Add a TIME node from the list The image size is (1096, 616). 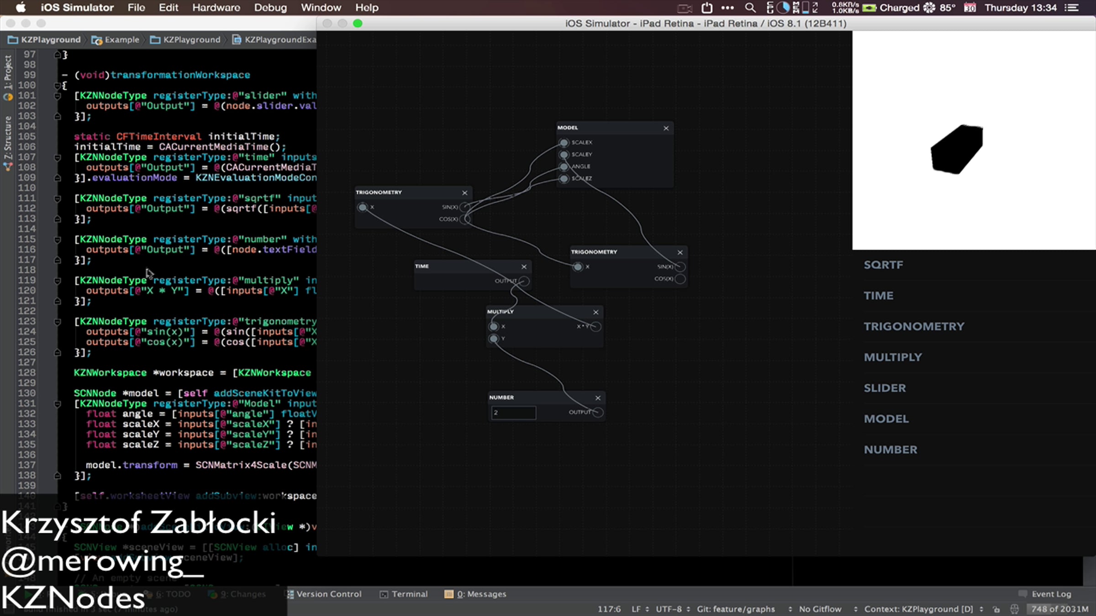click(x=974, y=295)
